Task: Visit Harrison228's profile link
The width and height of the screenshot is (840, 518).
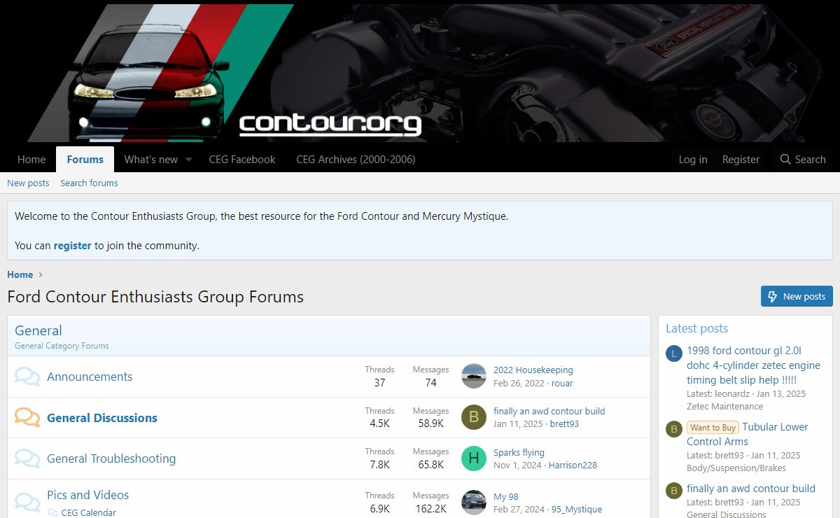Action: [573, 465]
